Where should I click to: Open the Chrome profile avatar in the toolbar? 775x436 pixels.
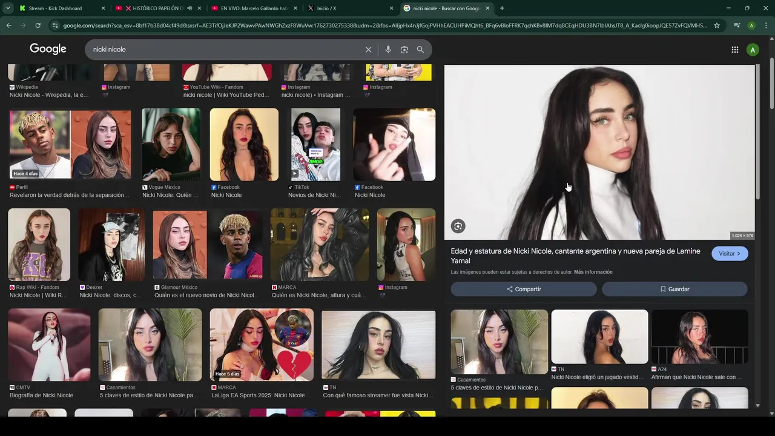pos(751,25)
